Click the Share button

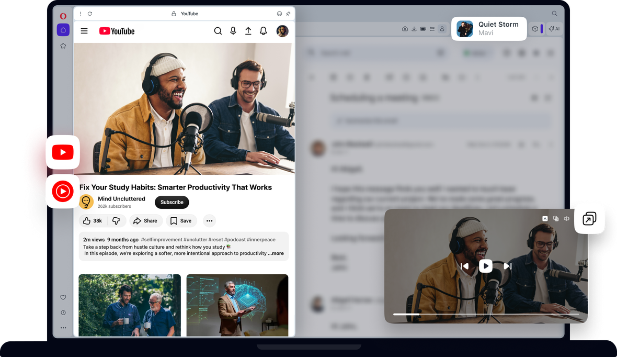(145, 221)
